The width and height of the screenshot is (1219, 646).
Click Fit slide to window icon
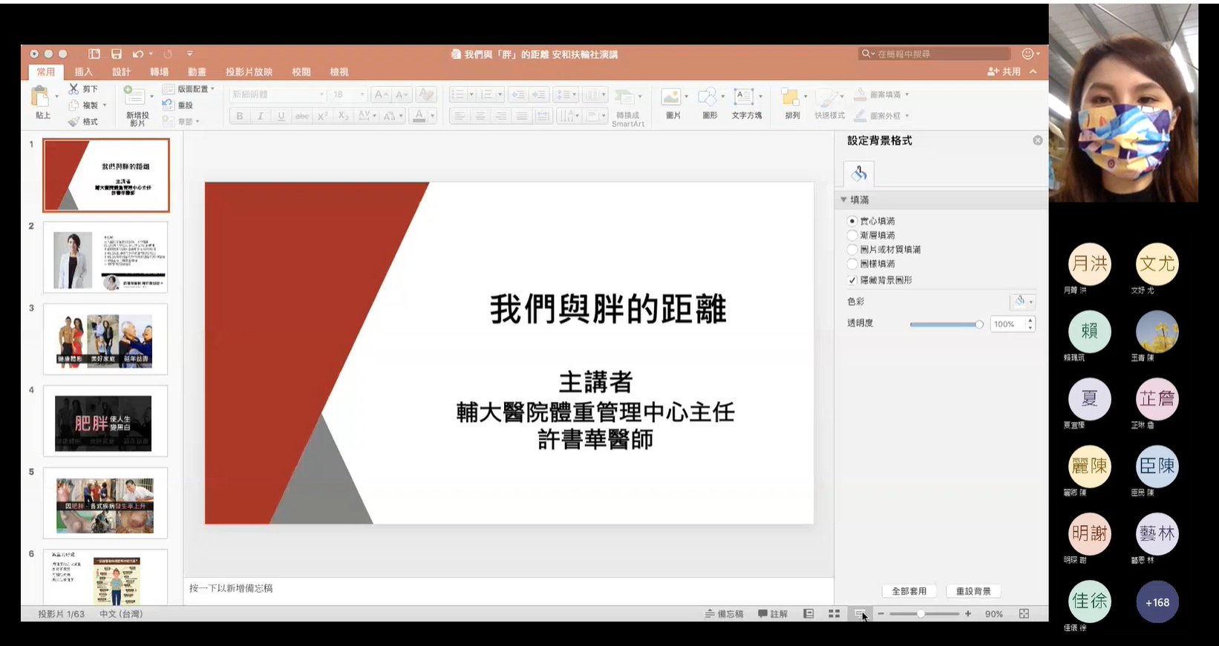[x=1024, y=614]
